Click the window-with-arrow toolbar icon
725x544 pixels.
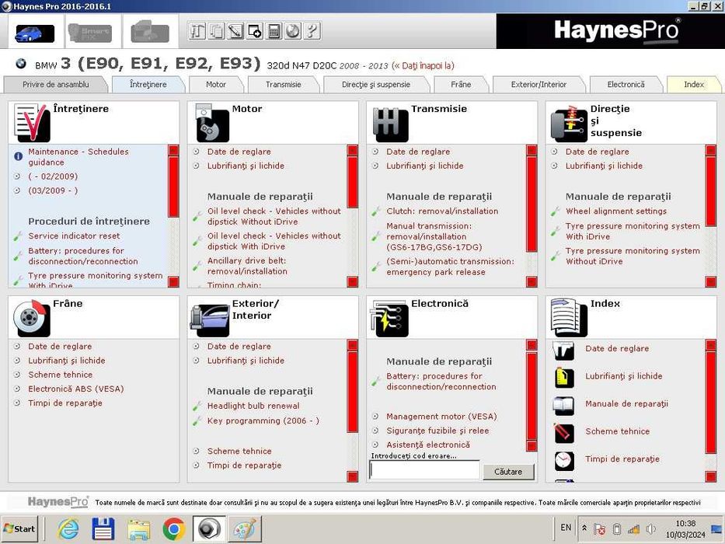click(x=254, y=31)
